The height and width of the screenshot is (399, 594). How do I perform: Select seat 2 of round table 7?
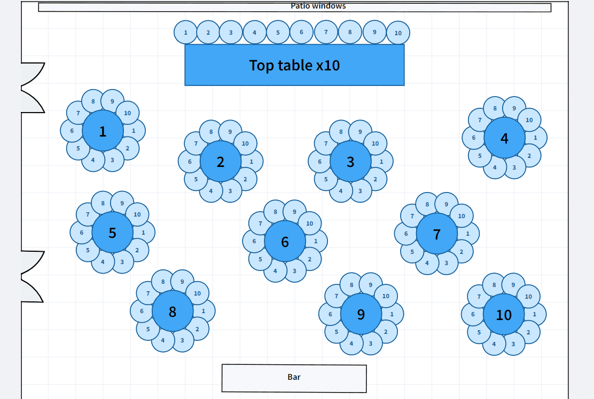(x=462, y=251)
